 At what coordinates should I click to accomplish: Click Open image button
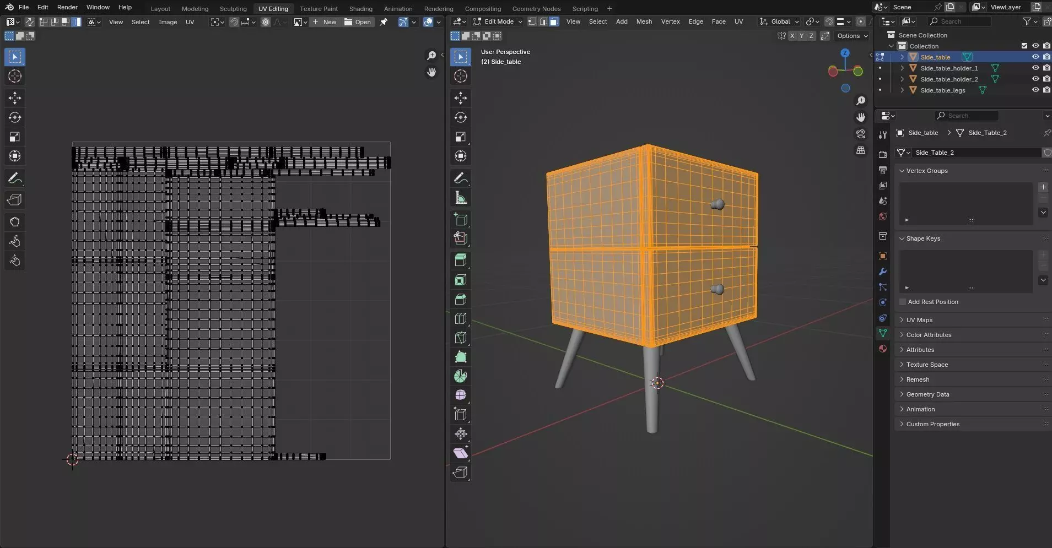pos(358,22)
